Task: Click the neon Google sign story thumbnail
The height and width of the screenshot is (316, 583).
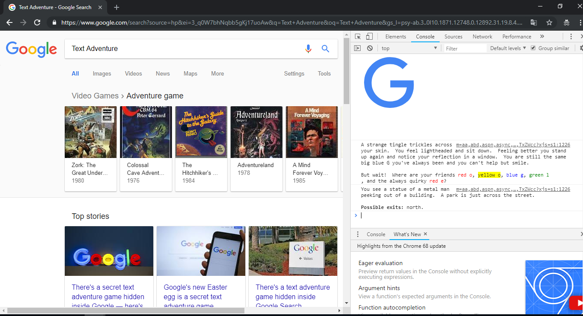Action: click(109, 251)
